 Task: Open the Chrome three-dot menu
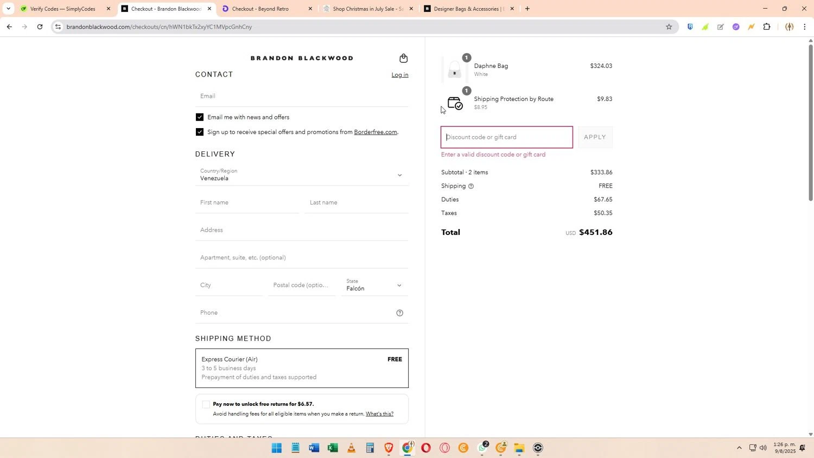click(x=804, y=27)
